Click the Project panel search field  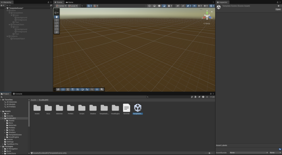pyautogui.click(x=168, y=97)
